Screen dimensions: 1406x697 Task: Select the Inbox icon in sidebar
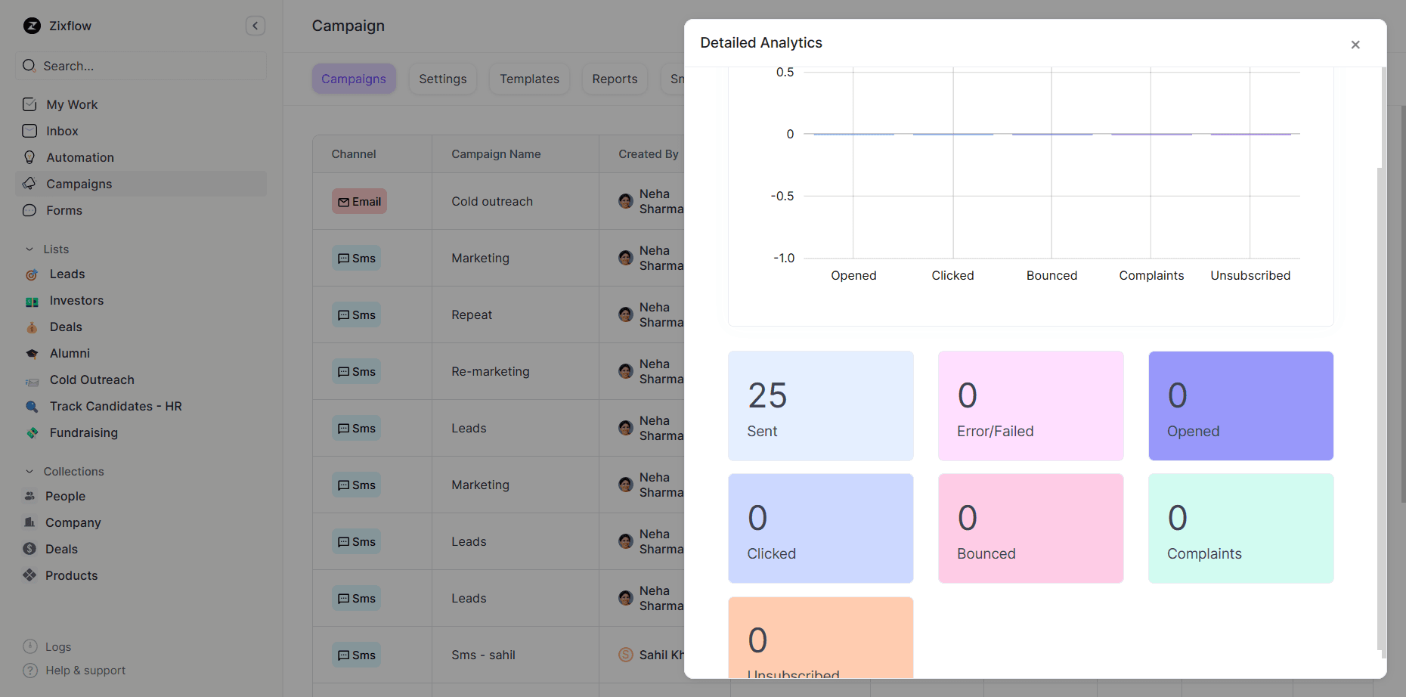point(30,131)
